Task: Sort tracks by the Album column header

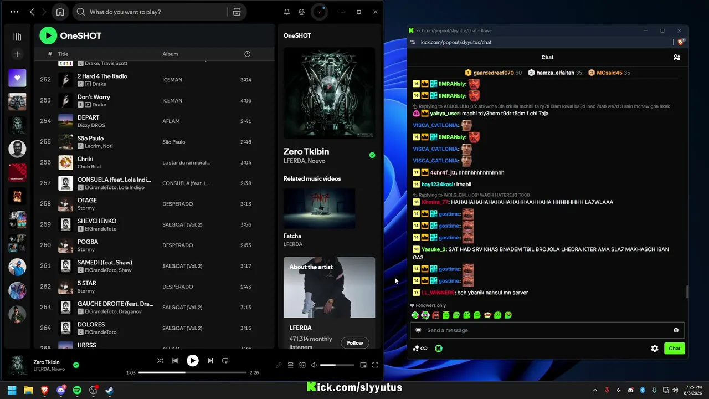Action: coord(170,54)
